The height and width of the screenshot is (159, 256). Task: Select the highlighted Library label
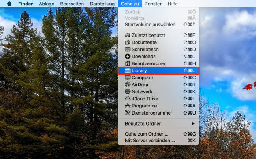point(139,70)
